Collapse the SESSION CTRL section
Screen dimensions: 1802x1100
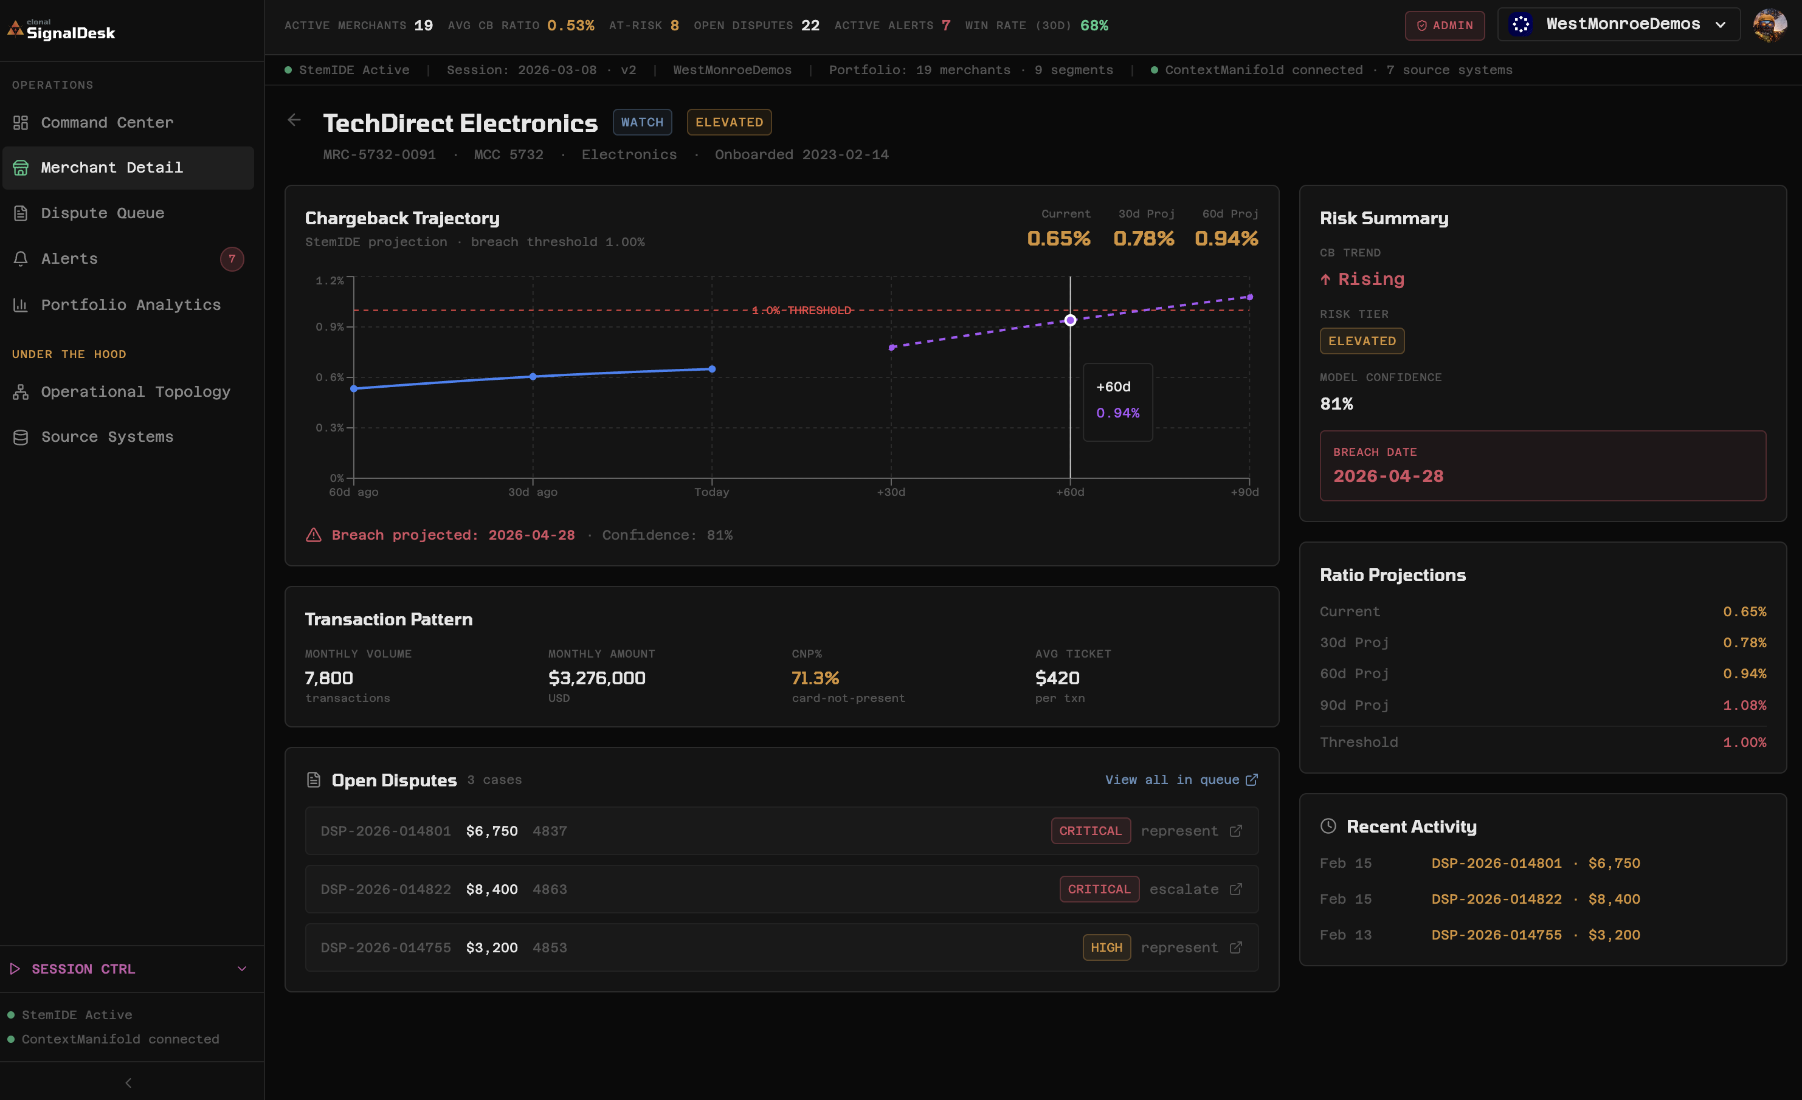(241, 969)
